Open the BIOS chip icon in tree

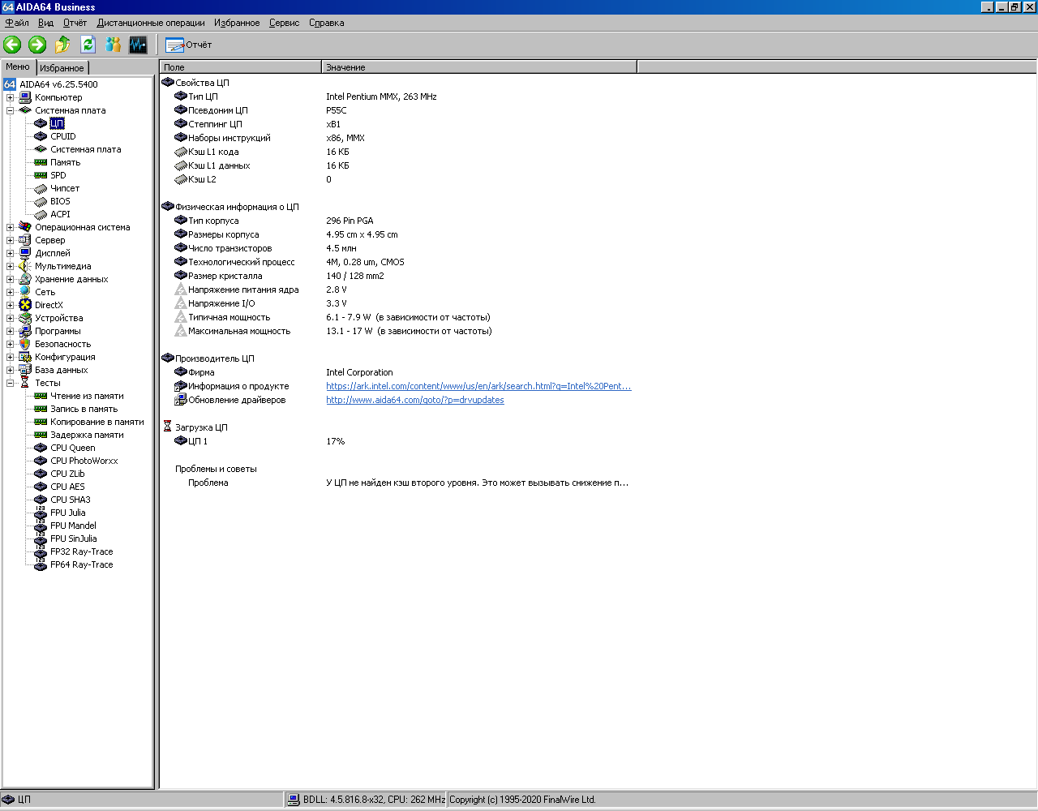click(x=41, y=201)
